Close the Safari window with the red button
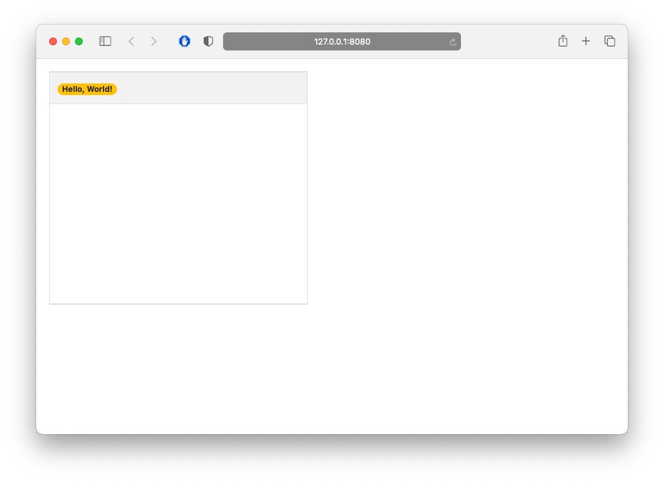664x482 pixels. pos(53,41)
